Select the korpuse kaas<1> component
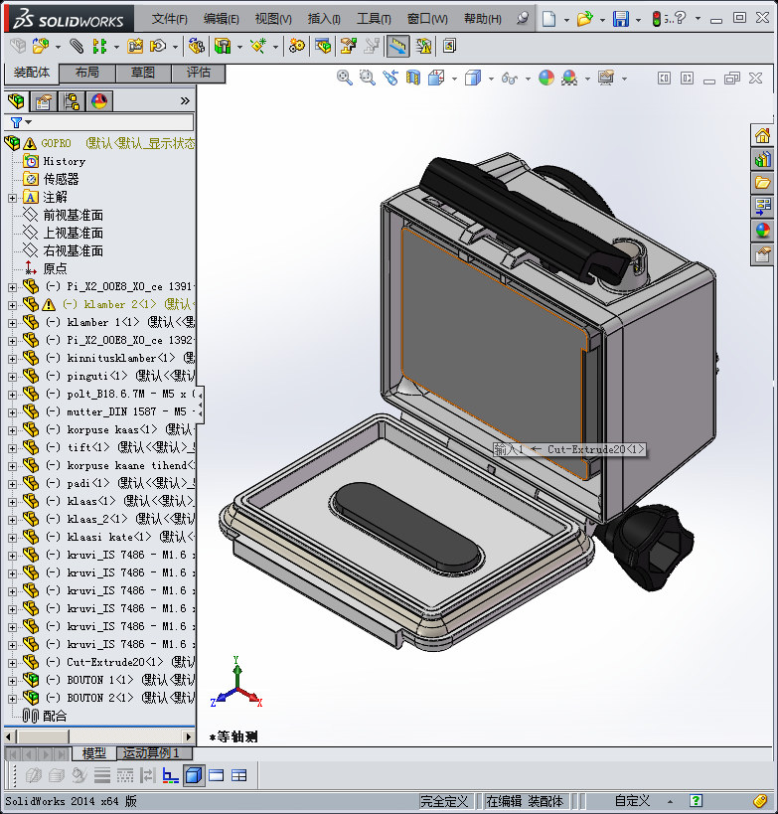 [x=111, y=429]
